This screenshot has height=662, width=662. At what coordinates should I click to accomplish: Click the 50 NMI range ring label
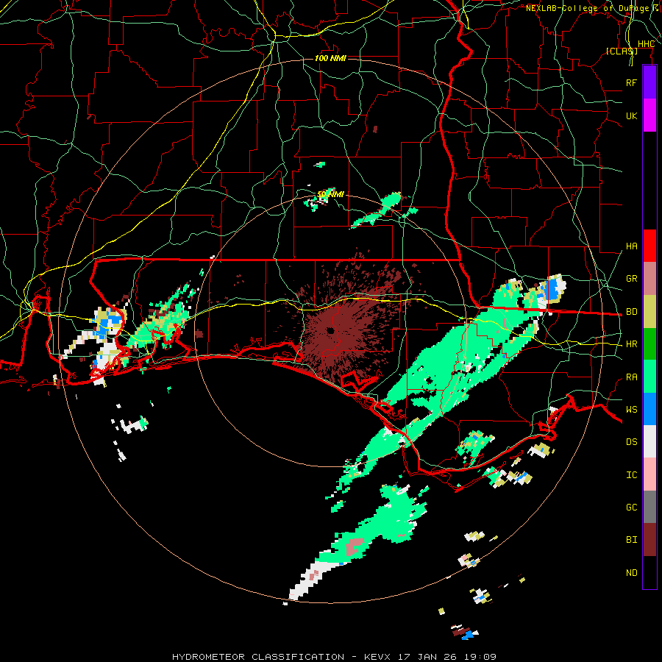pos(330,194)
